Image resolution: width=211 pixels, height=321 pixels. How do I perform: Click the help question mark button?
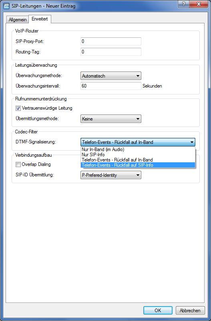click(x=183, y=4)
